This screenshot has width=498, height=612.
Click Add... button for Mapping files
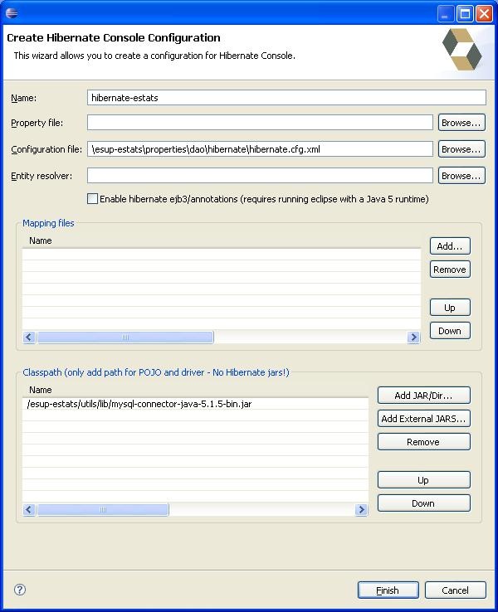pos(450,246)
